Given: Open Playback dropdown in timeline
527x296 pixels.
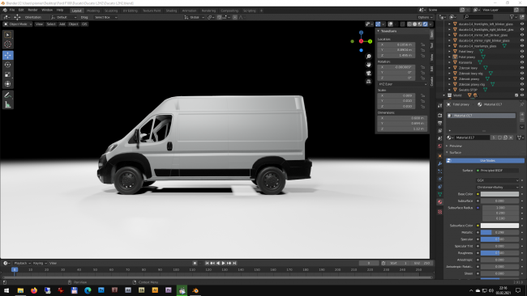Looking at the screenshot, I should [x=22, y=263].
